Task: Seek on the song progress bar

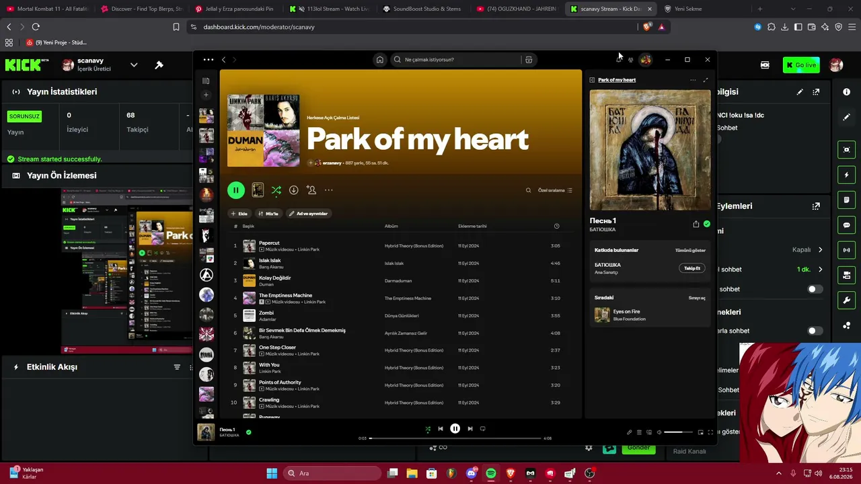Action: (455, 438)
